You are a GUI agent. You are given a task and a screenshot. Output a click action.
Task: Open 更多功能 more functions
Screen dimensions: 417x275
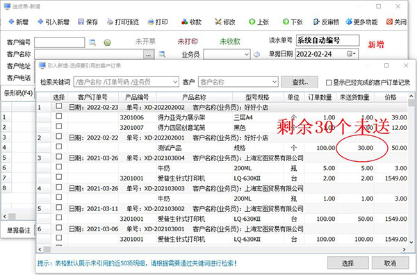click(x=361, y=22)
